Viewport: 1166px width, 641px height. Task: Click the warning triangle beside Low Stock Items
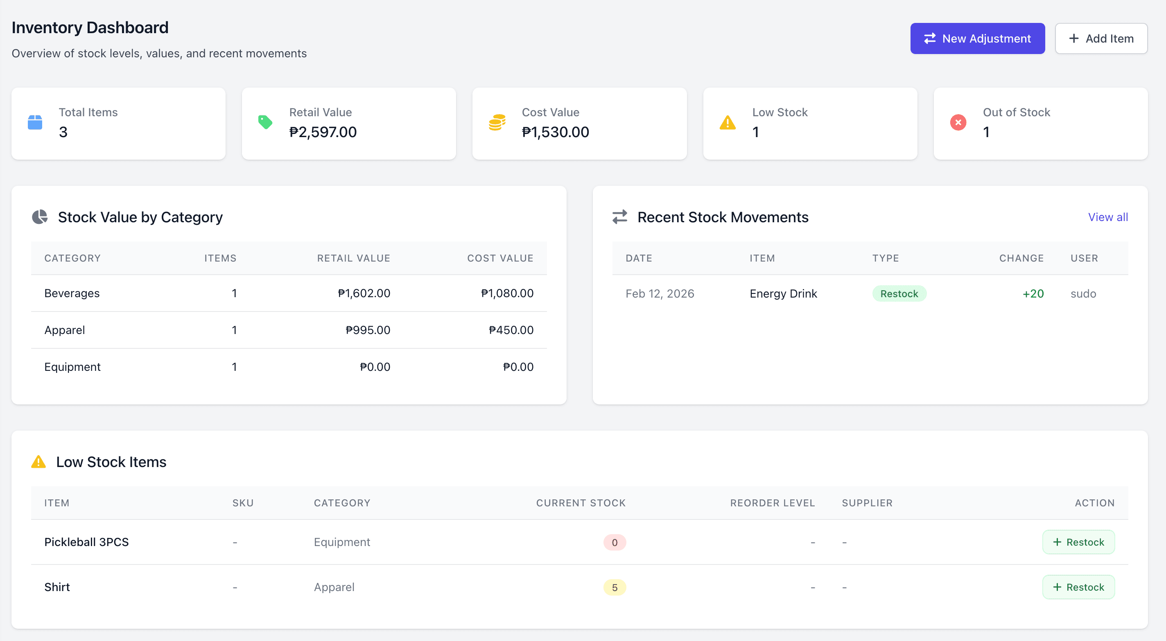click(38, 462)
